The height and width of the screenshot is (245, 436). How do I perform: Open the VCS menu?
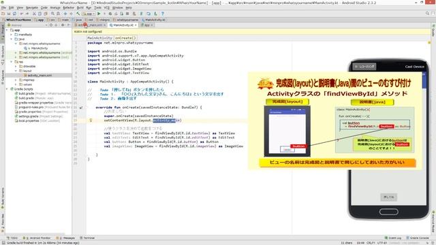(x=106, y=7)
